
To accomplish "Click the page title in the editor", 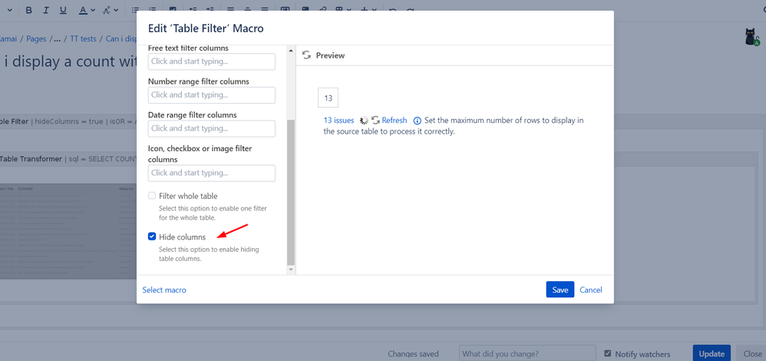I will click(x=71, y=63).
